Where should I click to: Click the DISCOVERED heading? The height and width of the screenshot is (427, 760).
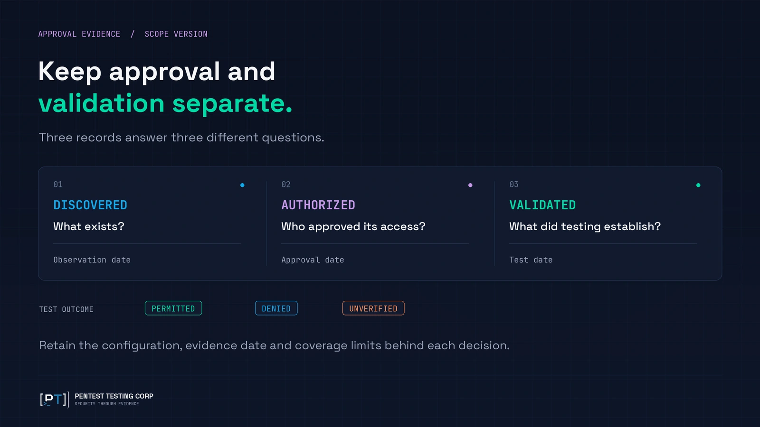tap(90, 205)
